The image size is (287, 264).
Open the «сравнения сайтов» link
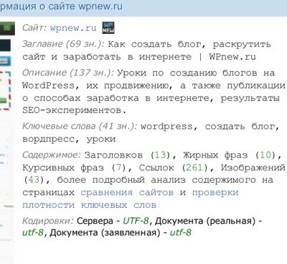pos(127,193)
